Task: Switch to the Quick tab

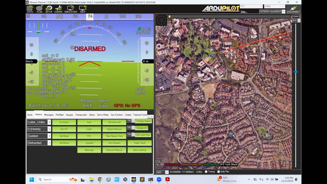Action: click(30, 115)
